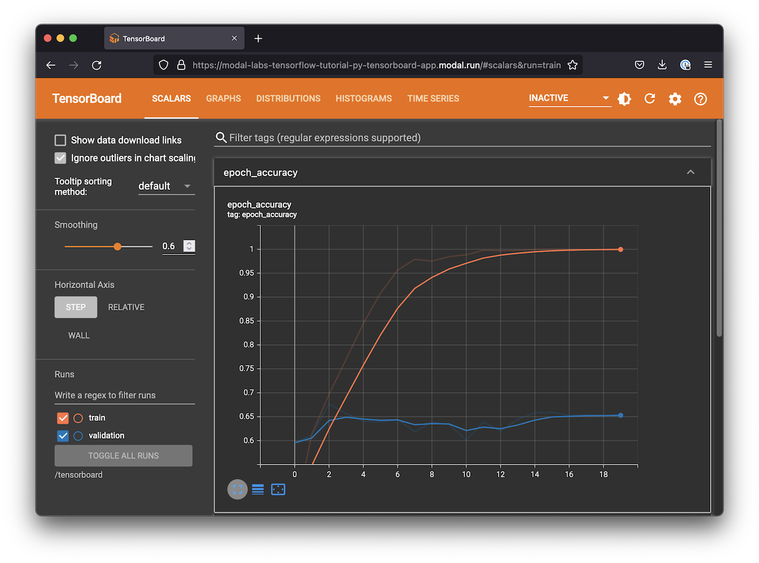This screenshot has height=563, width=759.
Task: Click the Smoothing slider handle
Action: coord(118,246)
